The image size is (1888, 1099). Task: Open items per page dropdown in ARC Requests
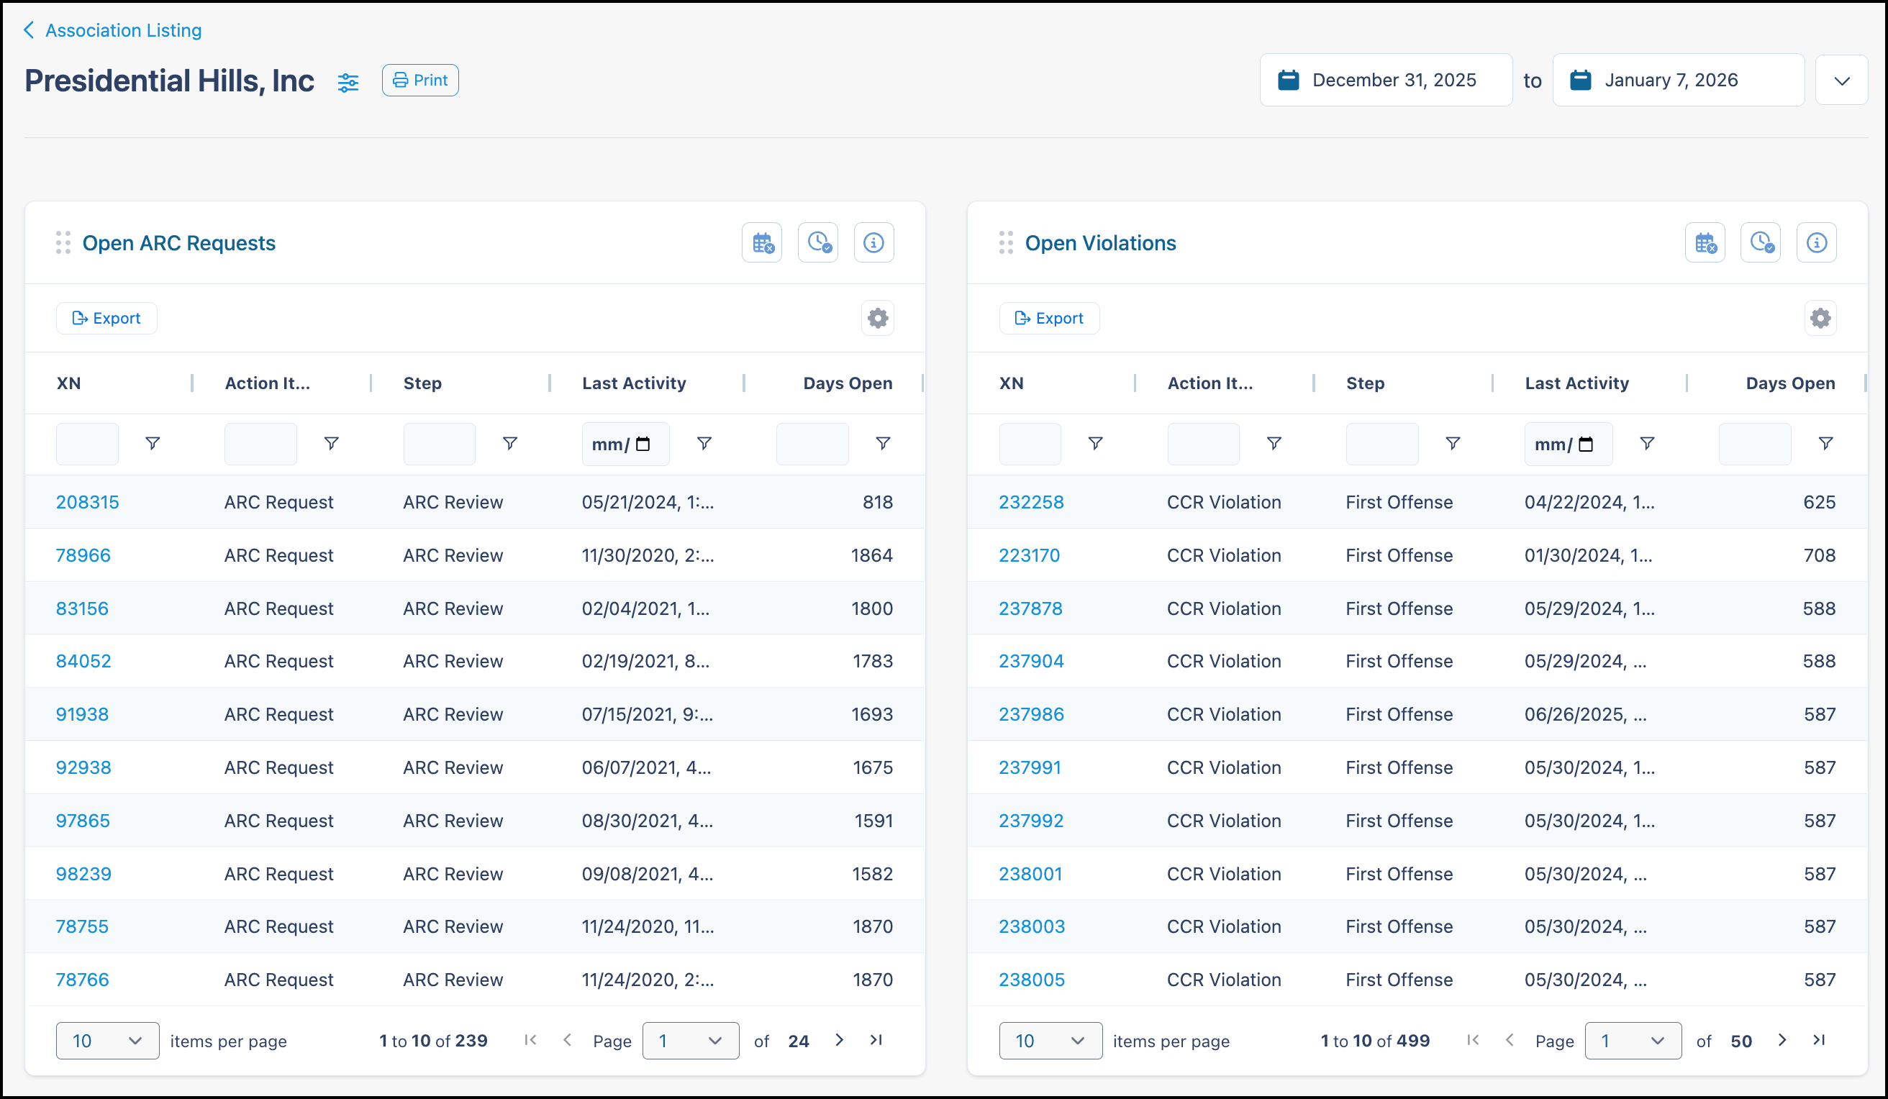pyautogui.click(x=107, y=1041)
